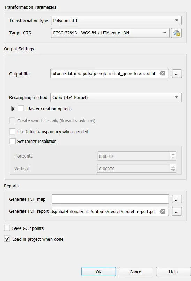The width and height of the screenshot is (191, 281).
Task: Clear the Output file path
Action: (x=162, y=73)
